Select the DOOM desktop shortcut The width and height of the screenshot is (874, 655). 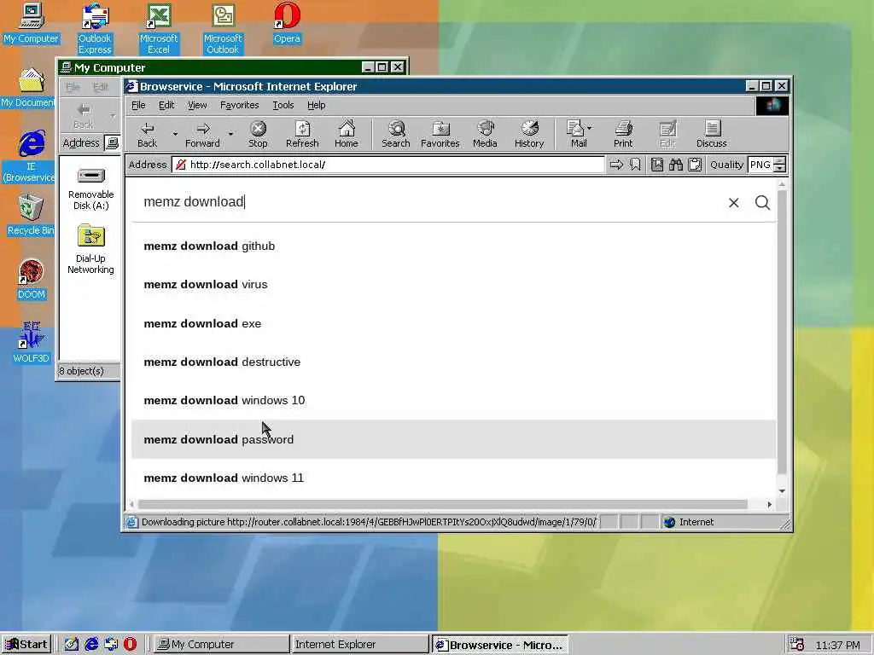coord(32,279)
